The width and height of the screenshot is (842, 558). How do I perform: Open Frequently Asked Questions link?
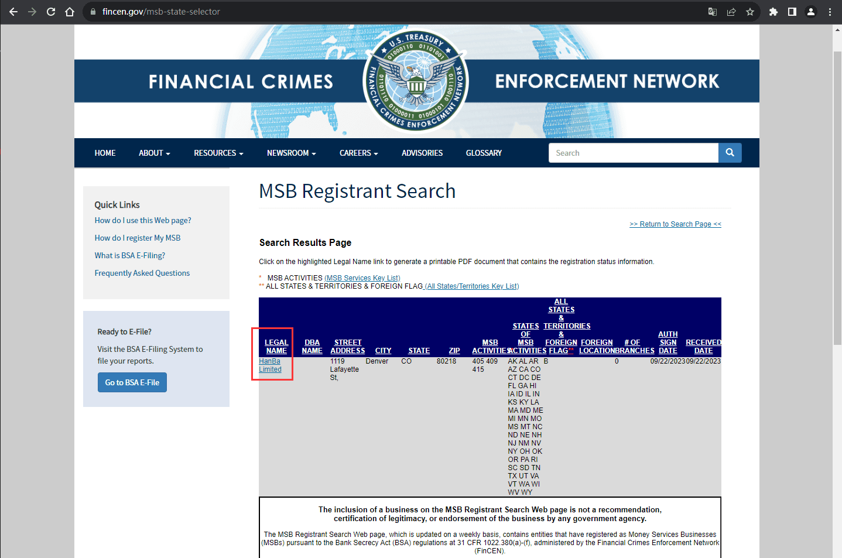[142, 273]
